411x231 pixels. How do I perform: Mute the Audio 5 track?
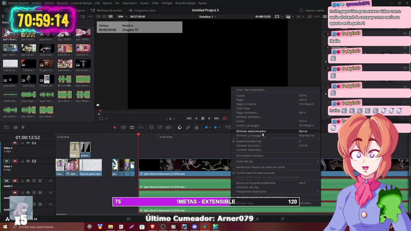point(40,181)
